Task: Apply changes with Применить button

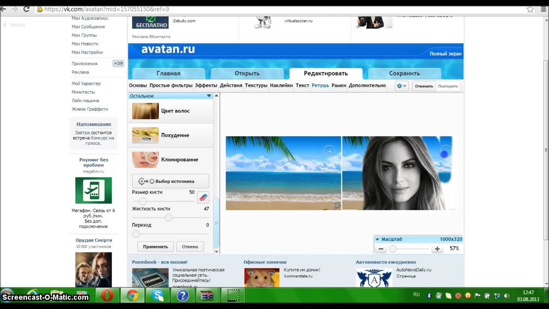Action: click(x=155, y=247)
